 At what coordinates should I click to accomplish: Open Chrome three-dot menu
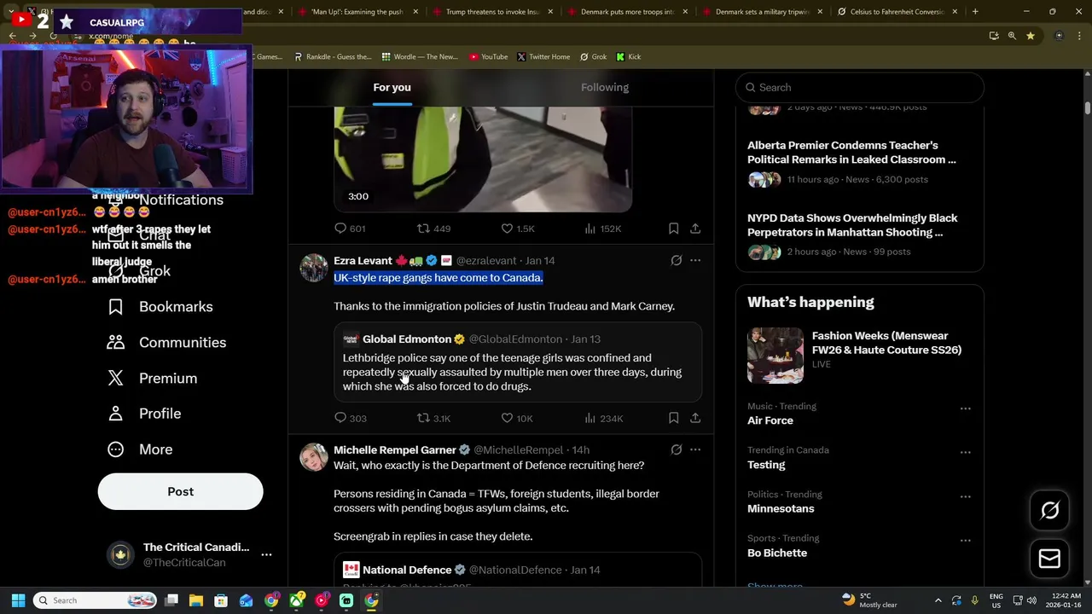pos(1080,36)
